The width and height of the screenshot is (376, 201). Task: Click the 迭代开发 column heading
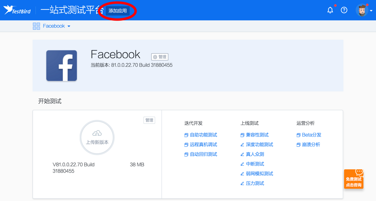[193, 123]
